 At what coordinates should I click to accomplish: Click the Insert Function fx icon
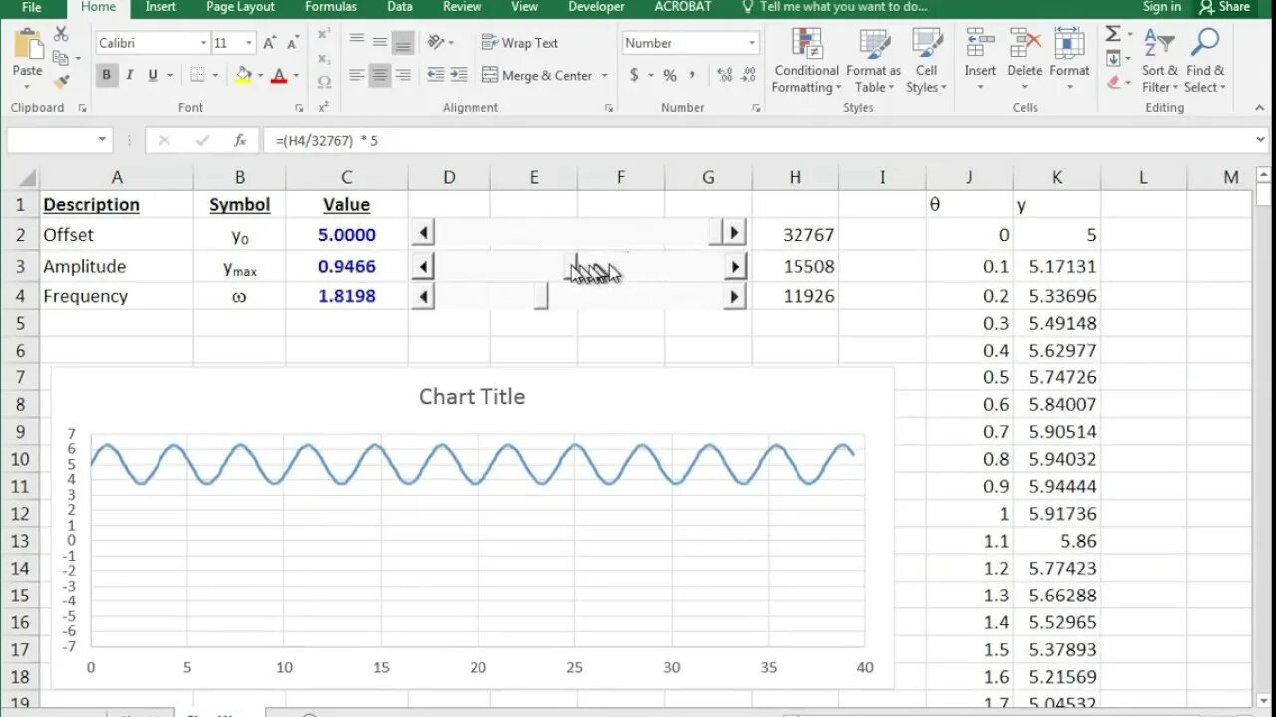pos(240,141)
